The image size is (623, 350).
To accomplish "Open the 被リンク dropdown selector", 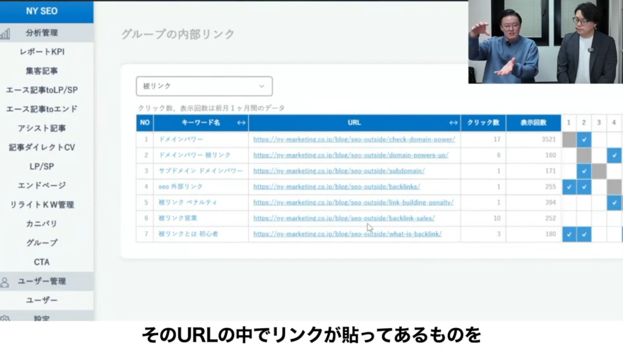I will click(x=204, y=86).
